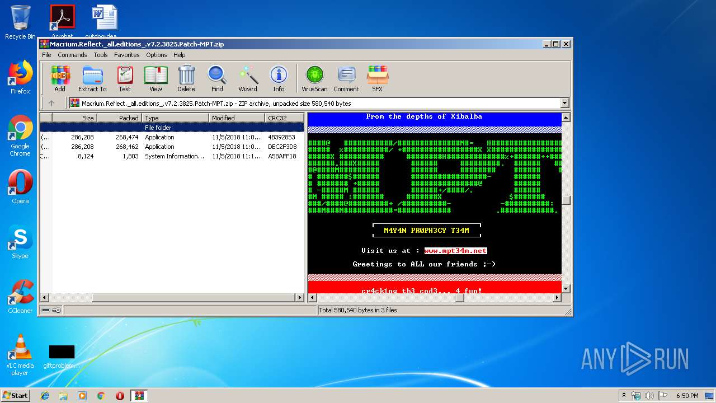Open media player from the taskbar
Screen dimensions: 716x403
pos(82,396)
